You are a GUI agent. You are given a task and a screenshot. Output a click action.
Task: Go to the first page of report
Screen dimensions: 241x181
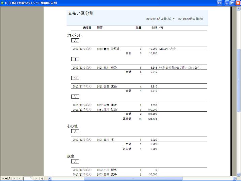14,178
